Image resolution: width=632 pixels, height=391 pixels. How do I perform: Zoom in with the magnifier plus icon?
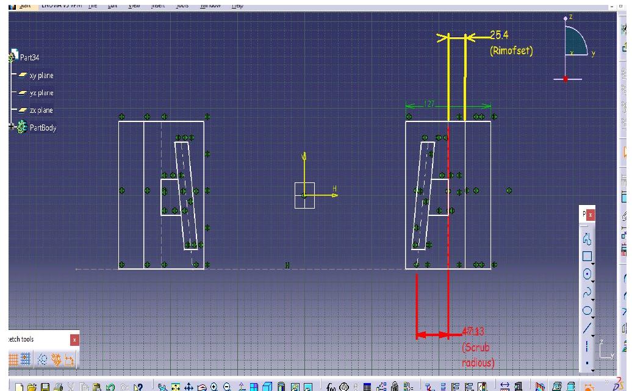214,387
